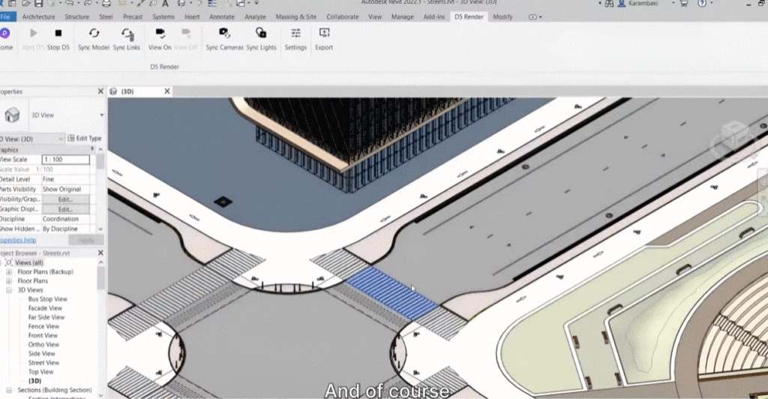Close the (3D) view tab
This screenshot has width=768, height=399.
click(x=167, y=91)
